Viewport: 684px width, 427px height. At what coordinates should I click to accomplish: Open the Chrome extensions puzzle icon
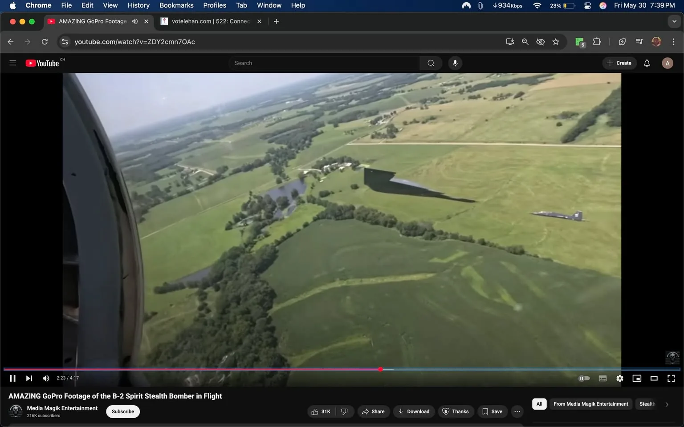pyautogui.click(x=597, y=41)
